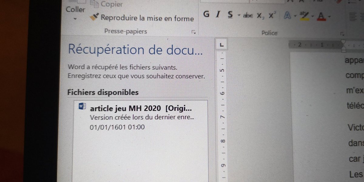
Task: Open underline style dropdown arrow
Action: (238, 15)
